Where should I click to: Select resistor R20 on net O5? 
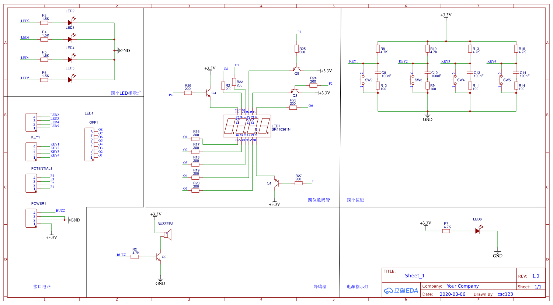[195, 190]
